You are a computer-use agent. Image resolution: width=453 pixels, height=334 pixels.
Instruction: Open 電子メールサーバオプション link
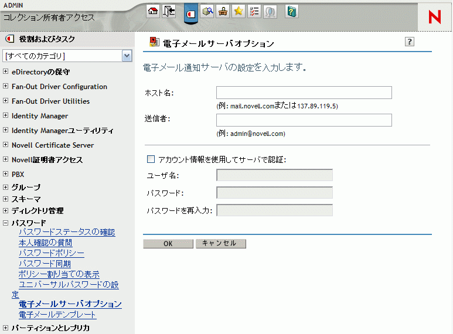click(x=70, y=304)
